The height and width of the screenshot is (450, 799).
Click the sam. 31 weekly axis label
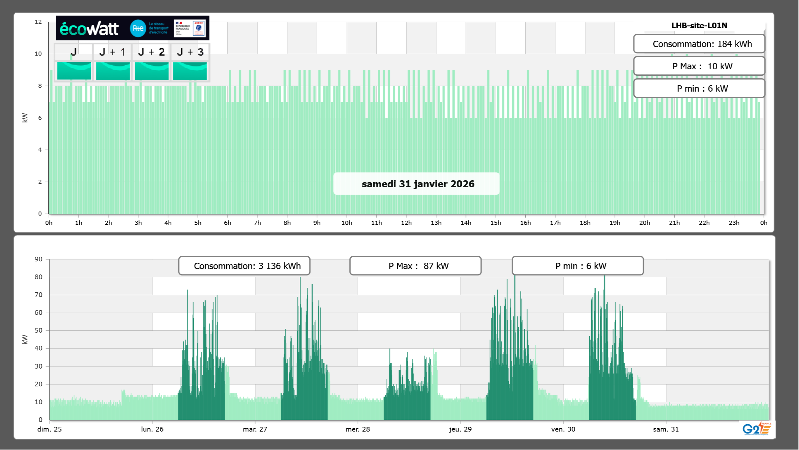[666, 429]
